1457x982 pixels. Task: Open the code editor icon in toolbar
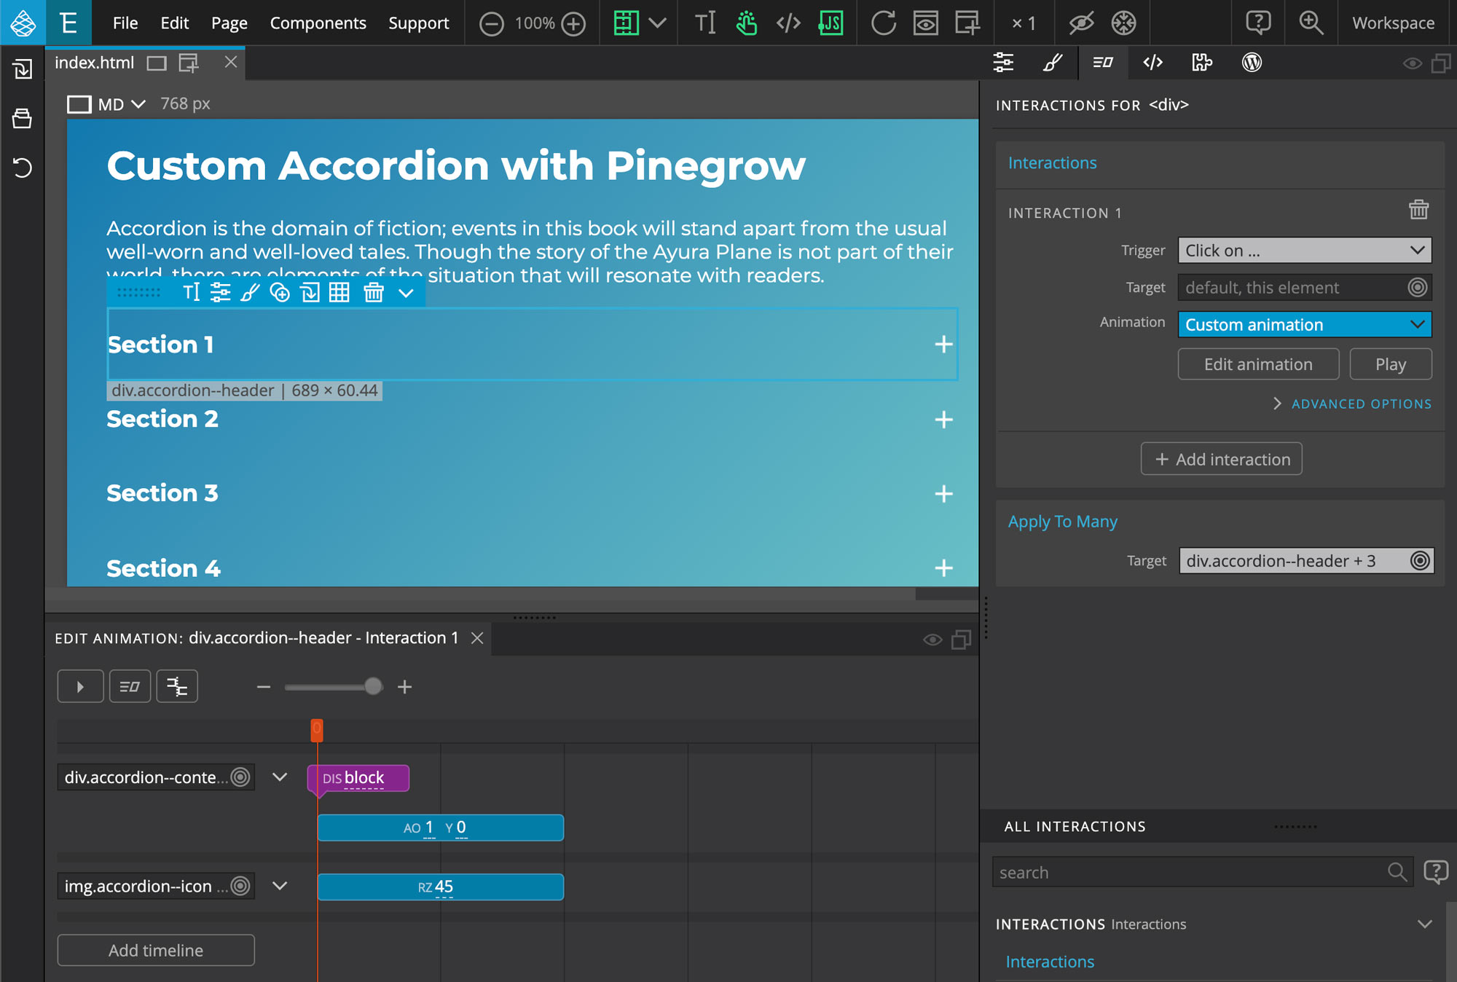(x=788, y=23)
